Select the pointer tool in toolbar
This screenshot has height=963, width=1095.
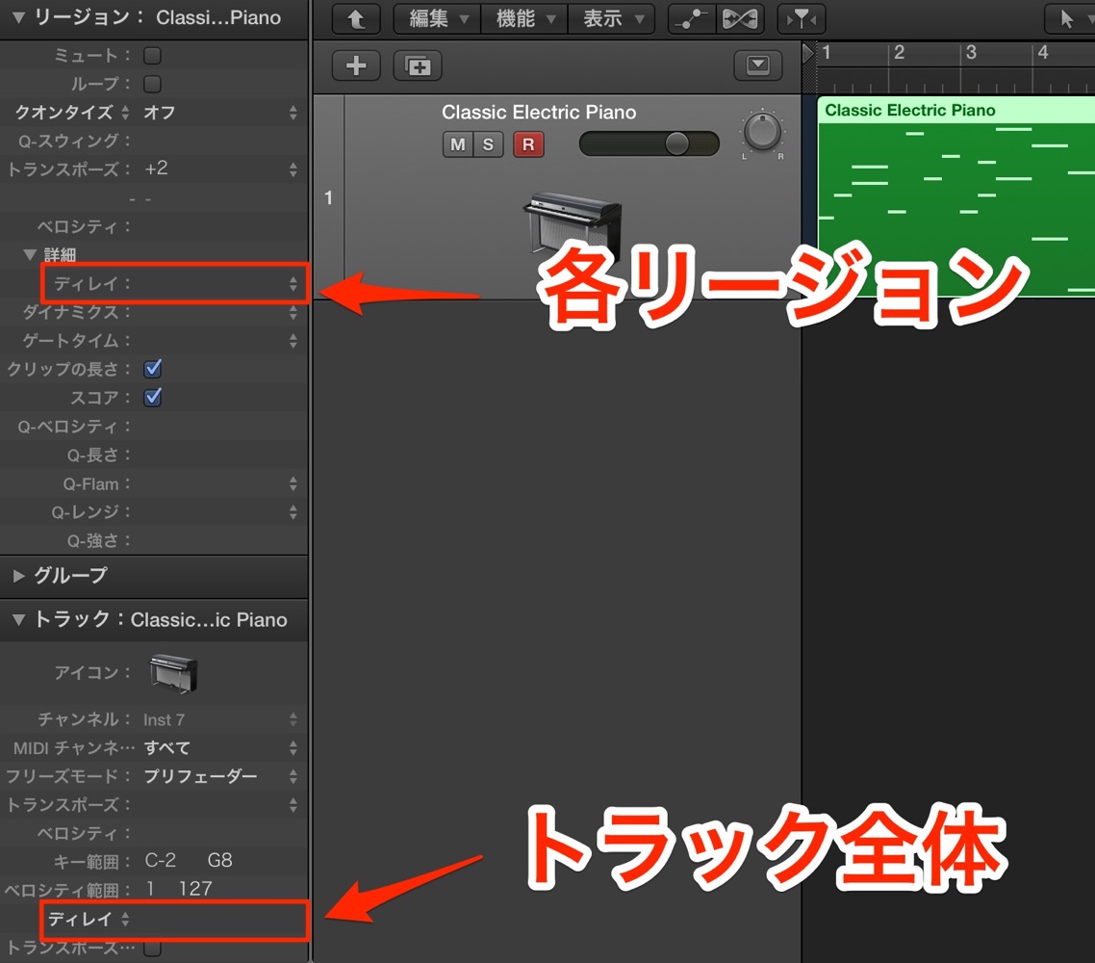(x=1067, y=19)
